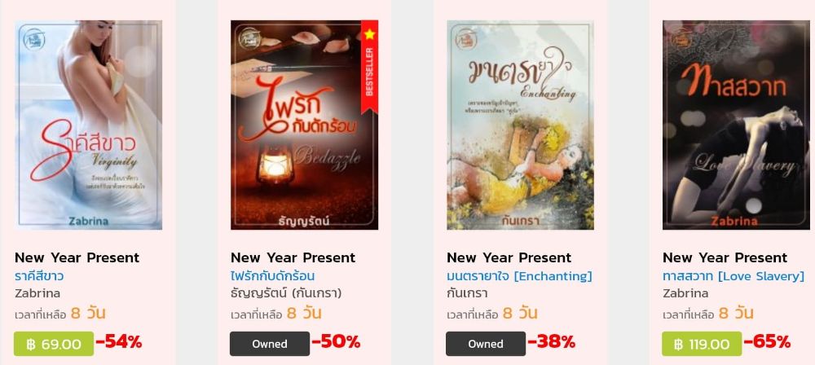Click author ธัญญรัตน์ (กันเกรา)
Image resolution: width=815 pixels, height=365 pixels.
click(286, 293)
